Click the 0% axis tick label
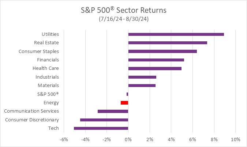The width and height of the screenshot is (247, 147). point(128,139)
